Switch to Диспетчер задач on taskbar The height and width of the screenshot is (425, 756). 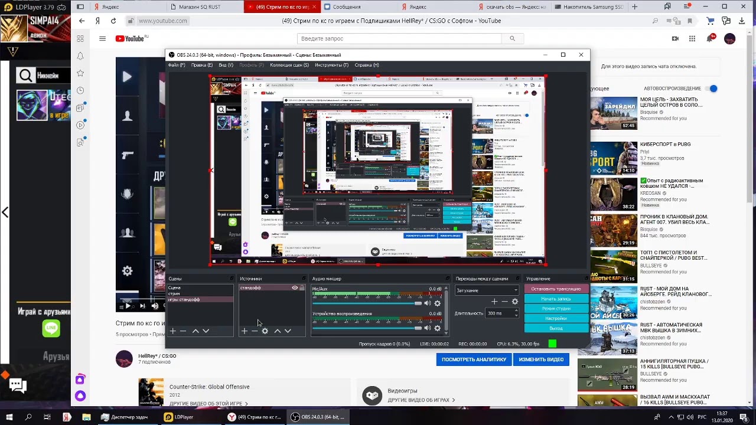coord(125,417)
